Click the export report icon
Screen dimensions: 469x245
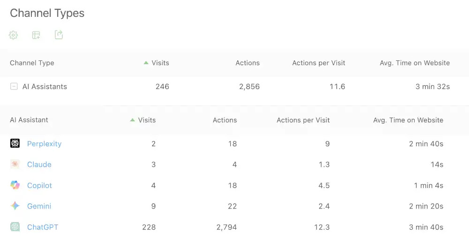point(59,35)
